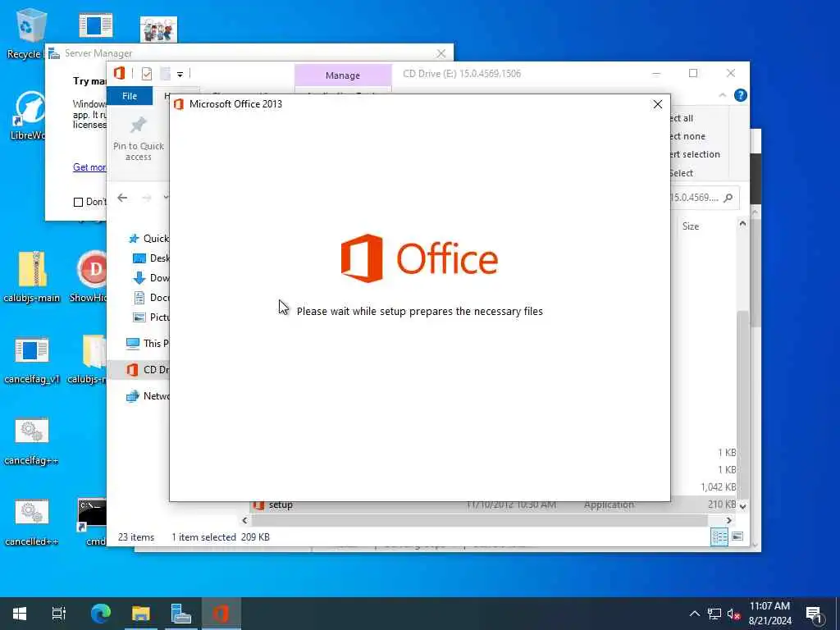Click the file list scroll up arrow

pyautogui.click(x=742, y=223)
